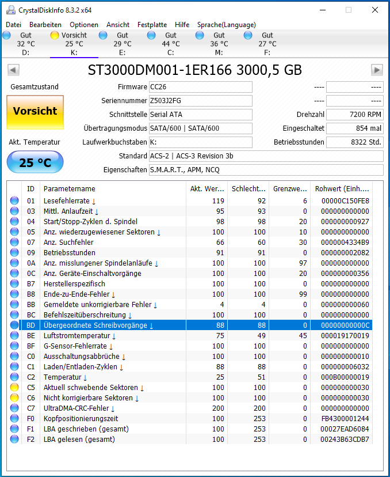Click the previous disk arrow icon
Screen dimensions: 390x477
tap(13, 70)
